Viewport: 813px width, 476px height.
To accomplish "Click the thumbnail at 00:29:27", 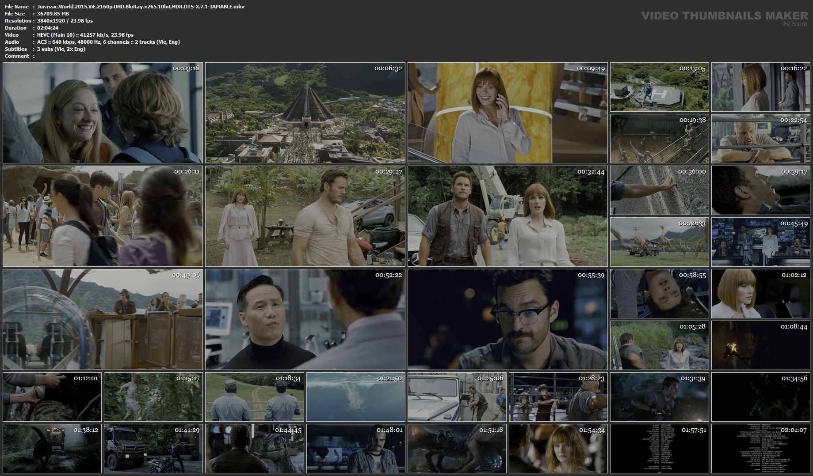I will point(305,216).
